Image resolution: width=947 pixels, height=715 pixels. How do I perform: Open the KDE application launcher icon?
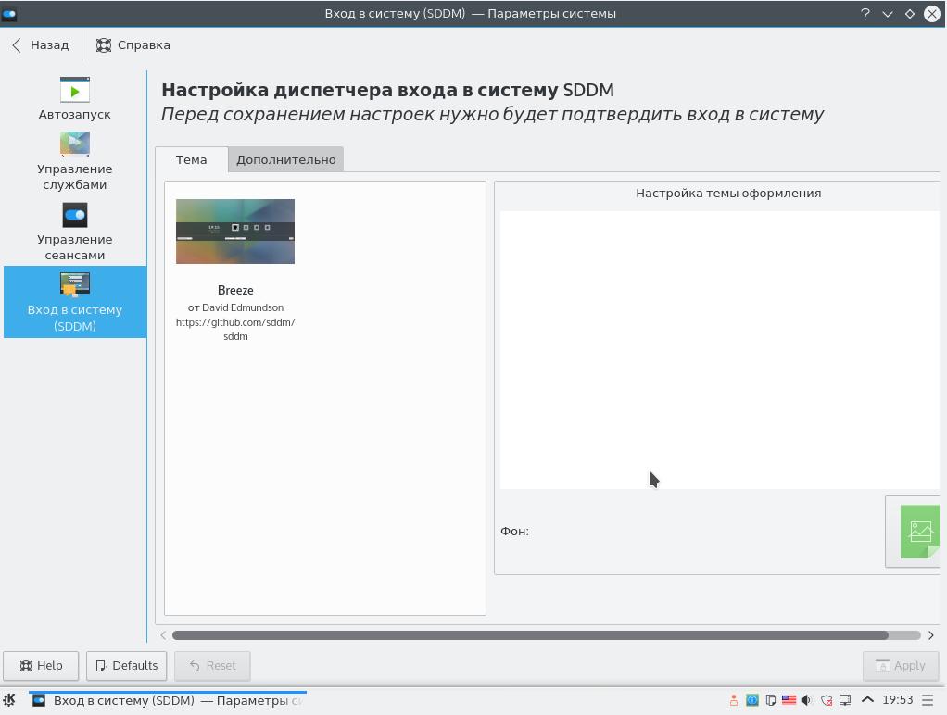point(9,700)
